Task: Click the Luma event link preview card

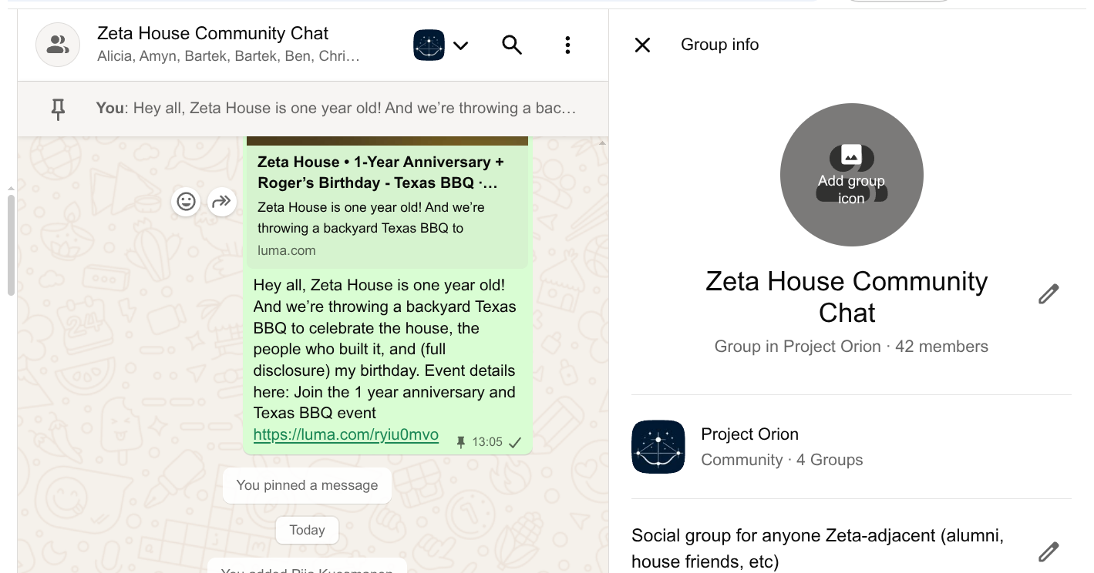Action: 387,206
